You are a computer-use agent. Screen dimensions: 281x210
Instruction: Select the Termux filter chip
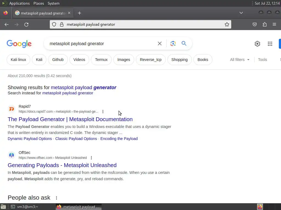coord(101,60)
